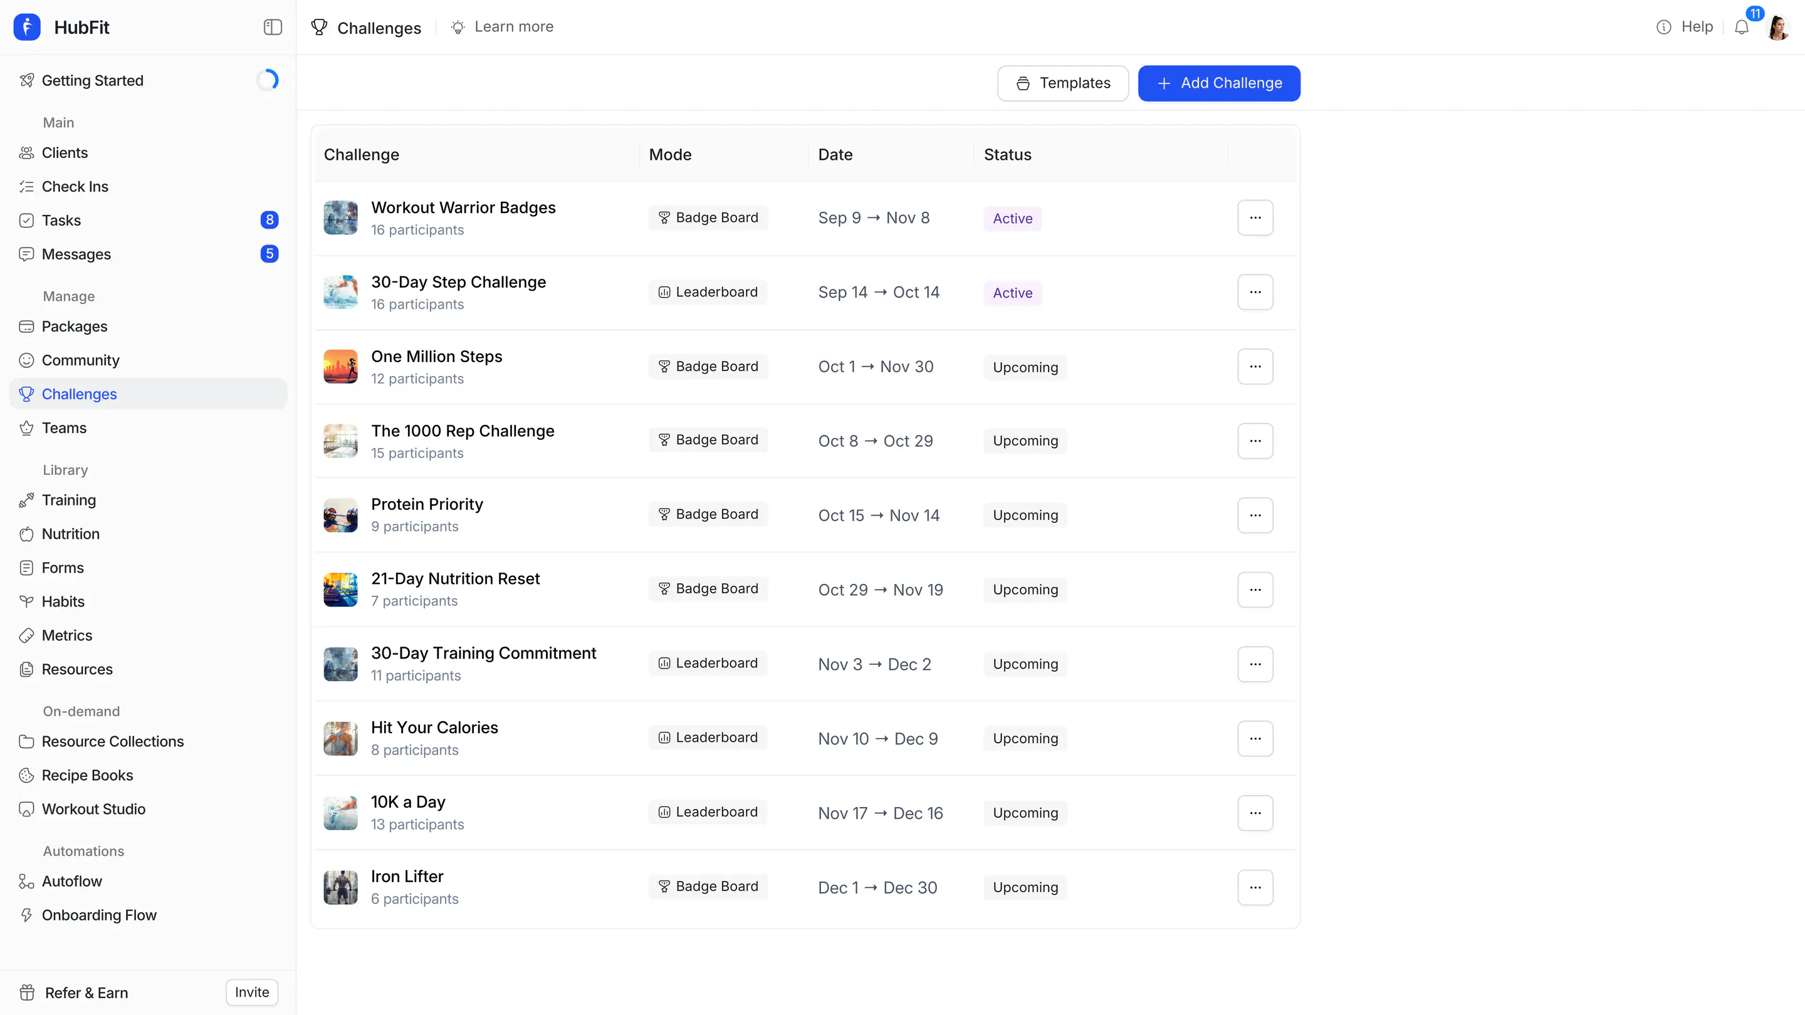Open options menu for One Million Steps

(1255, 367)
